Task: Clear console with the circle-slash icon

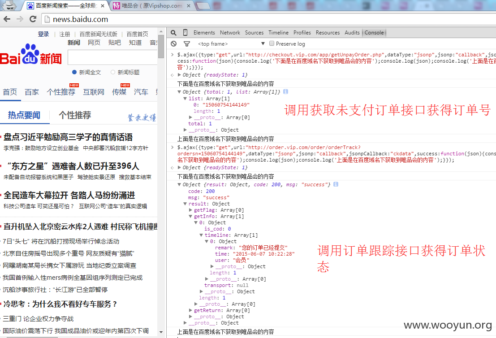Action: tap(173, 43)
